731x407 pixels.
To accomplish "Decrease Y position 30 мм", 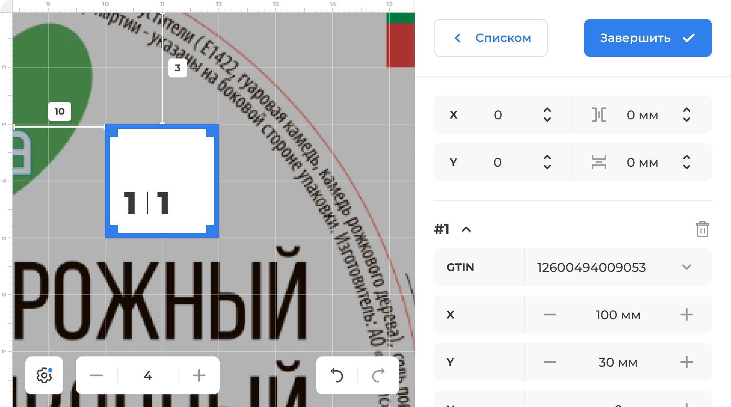I will [550, 362].
